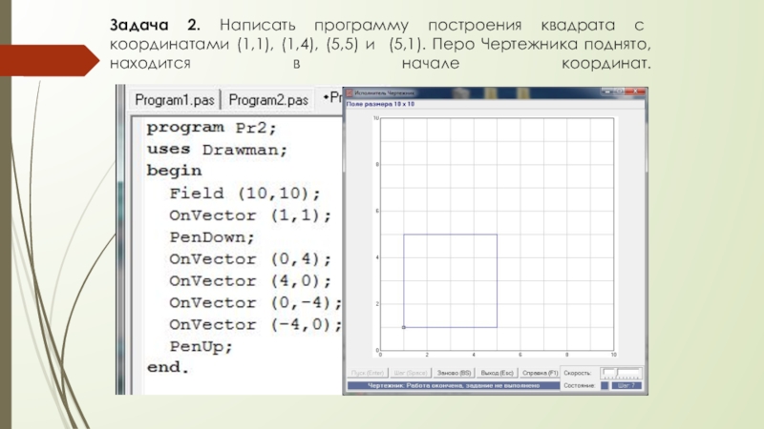This screenshot has width=764, height=429.
Task: Minimize the Исполнитель Чертежник window
Action: [606, 91]
